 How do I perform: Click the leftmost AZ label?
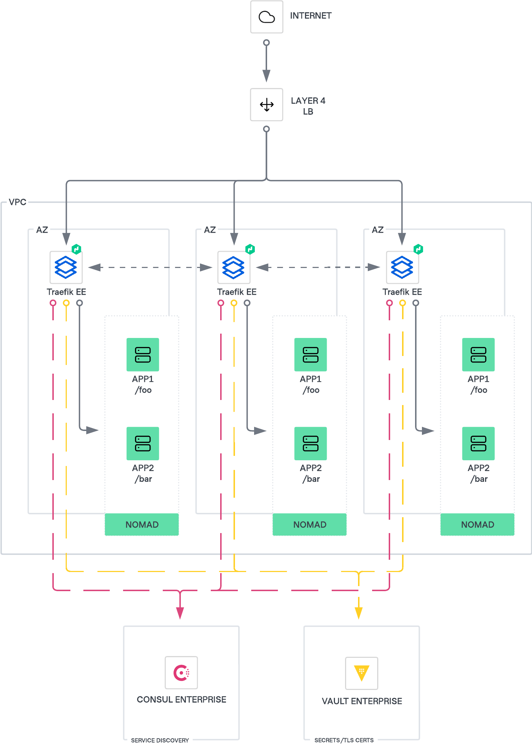pyautogui.click(x=42, y=230)
